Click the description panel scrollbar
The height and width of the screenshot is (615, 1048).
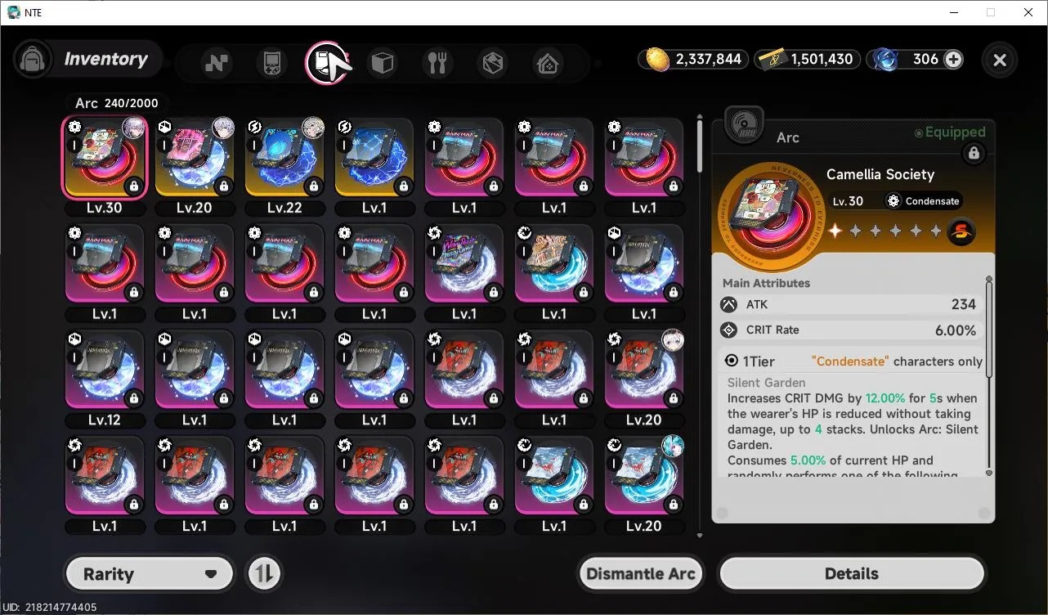(x=988, y=327)
